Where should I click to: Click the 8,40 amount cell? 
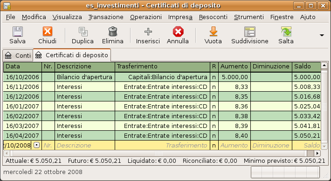tap(234, 135)
